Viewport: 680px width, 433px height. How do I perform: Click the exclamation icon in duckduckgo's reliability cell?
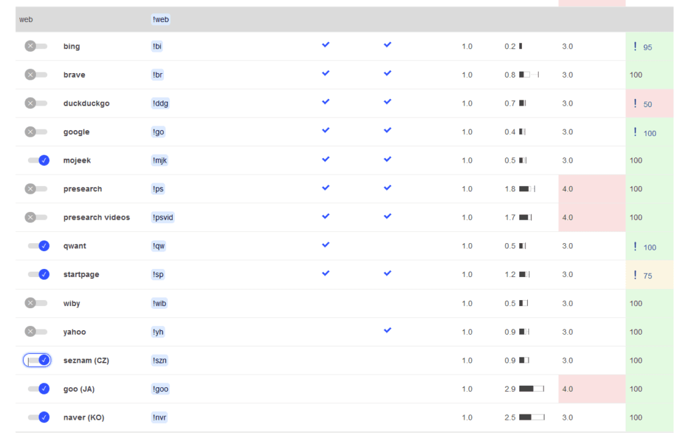coord(636,103)
